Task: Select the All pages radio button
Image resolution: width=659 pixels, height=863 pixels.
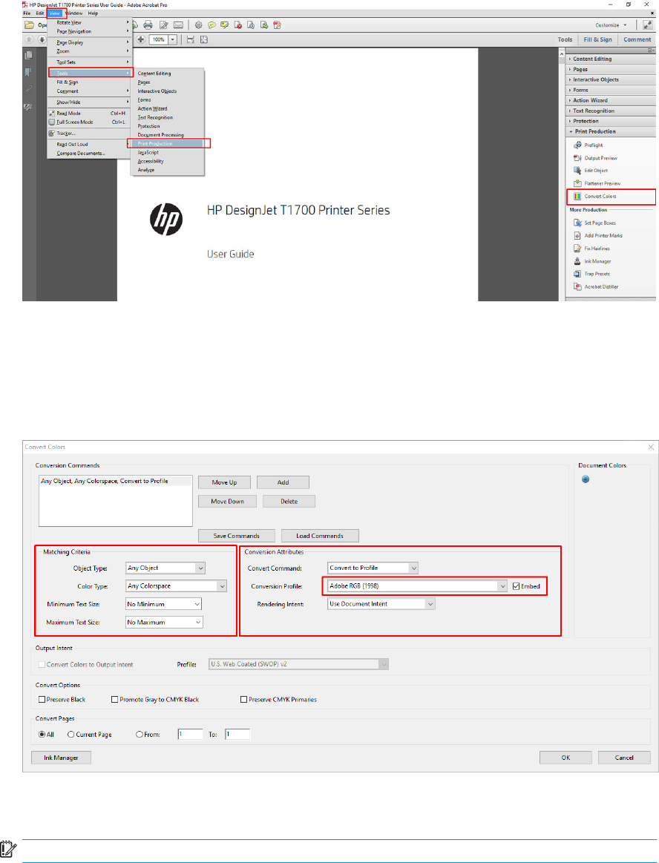Action: point(42,734)
